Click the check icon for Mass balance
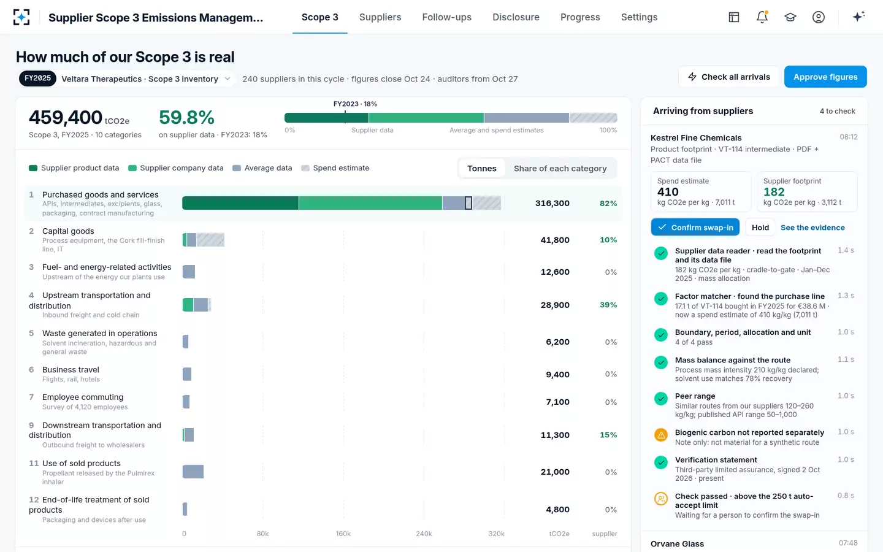 (x=661, y=362)
